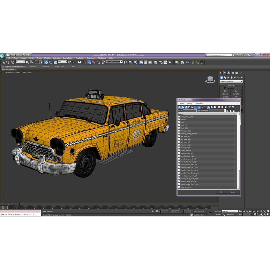Click the Bind to Space Warp icon
Image resolution: width=270 pixels, height=270 pixels.
[x=12, y=62]
